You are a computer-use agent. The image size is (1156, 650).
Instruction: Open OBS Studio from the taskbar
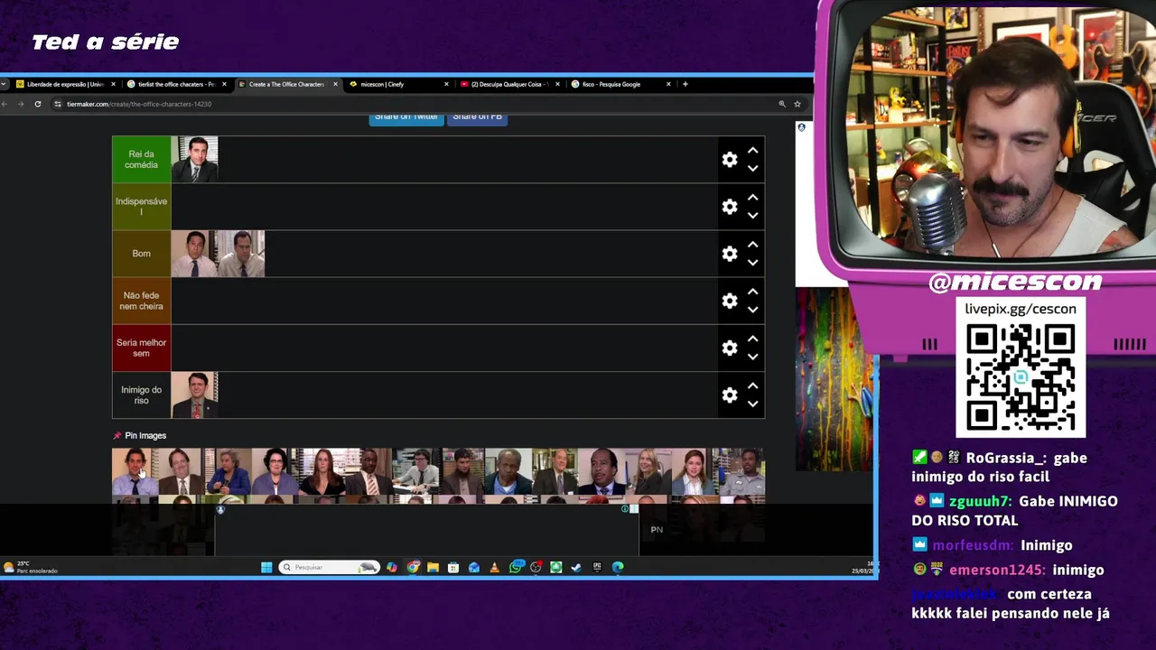[x=536, y=567]
